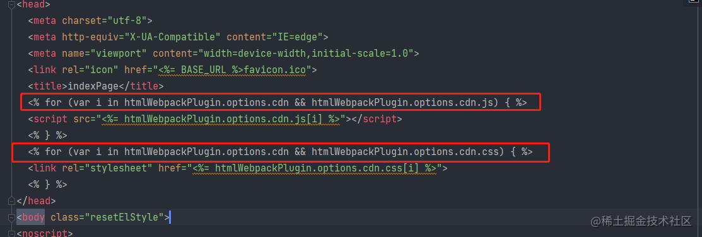Click the "<% } %>" line below the script tag
The width and height of the screenshot is (702, 237).
[47, 136]
